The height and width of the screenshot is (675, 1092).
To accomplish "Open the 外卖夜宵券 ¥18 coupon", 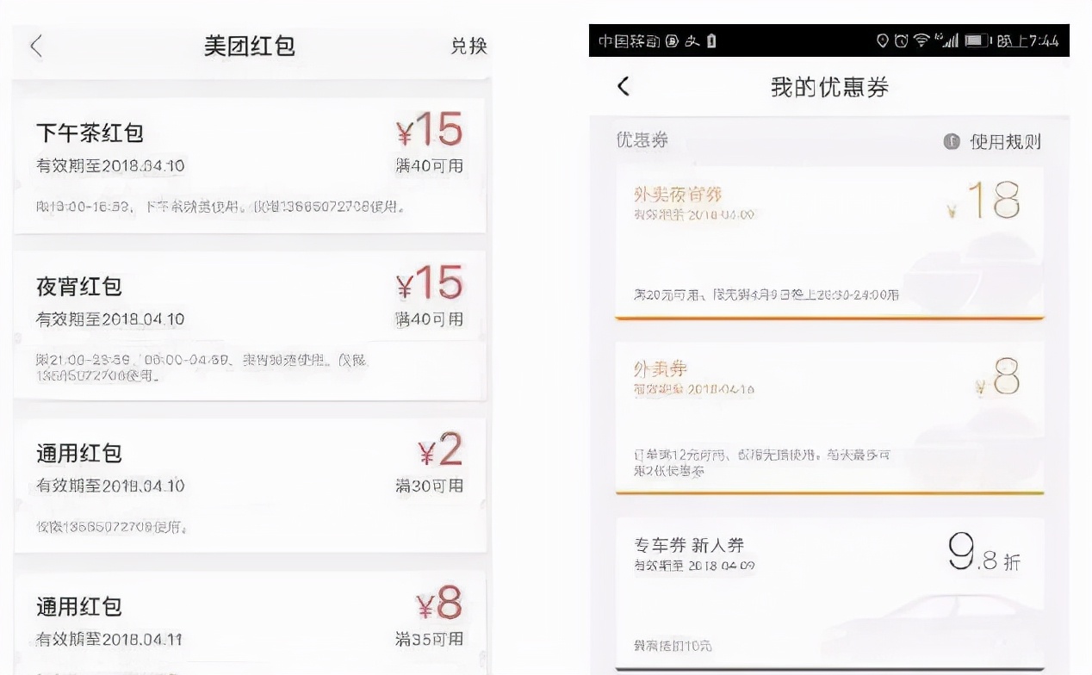I will tap(829, 243).
